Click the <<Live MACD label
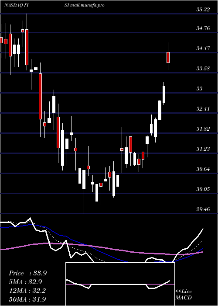This screenshot has width=218, height=306. 184,295
